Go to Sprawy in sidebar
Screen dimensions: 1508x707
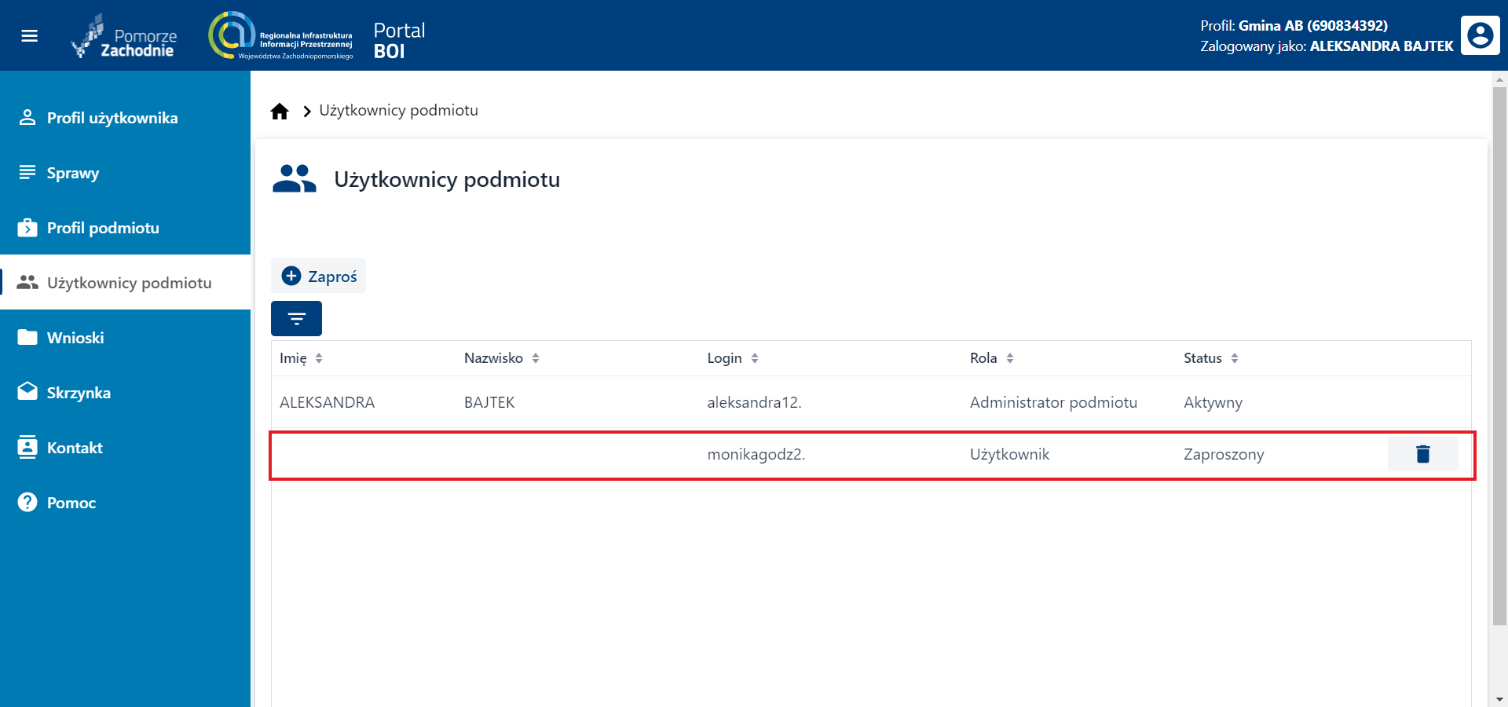point(73,173)
